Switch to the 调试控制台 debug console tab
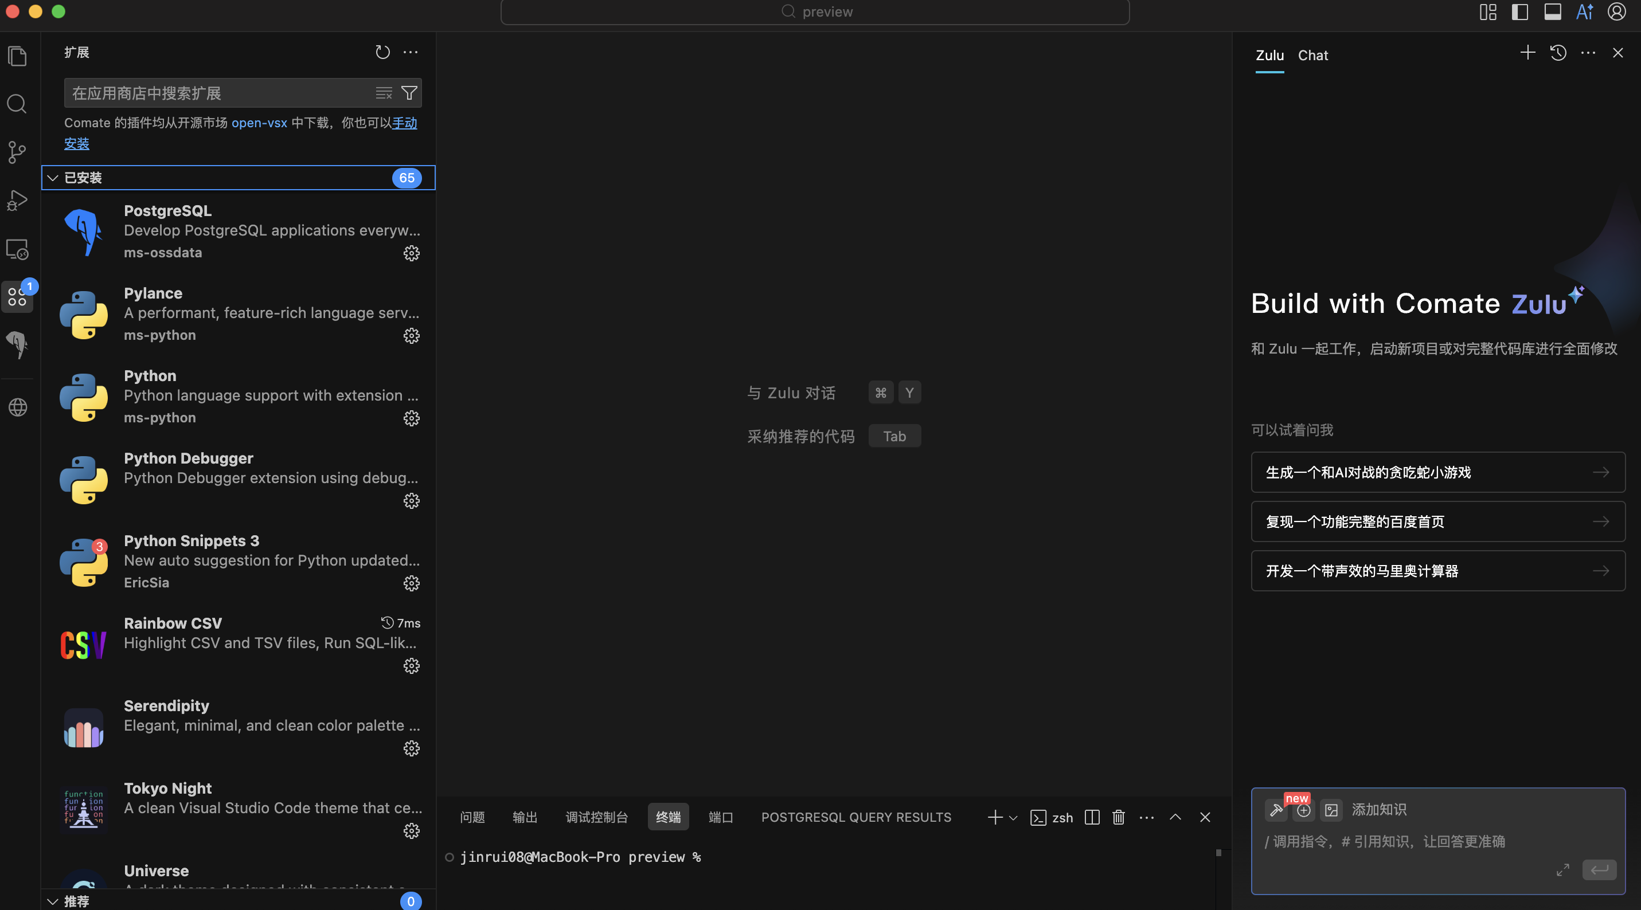 [x=596, y=817]
